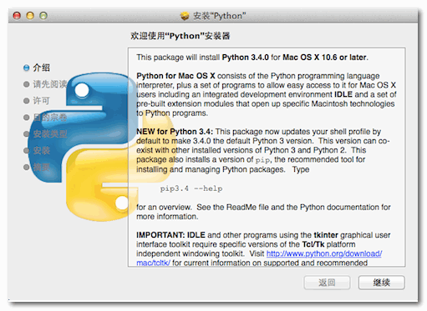Select the 请先阅读 step in sidebar
Screen dimensions: 427x311
coord(50,84)
